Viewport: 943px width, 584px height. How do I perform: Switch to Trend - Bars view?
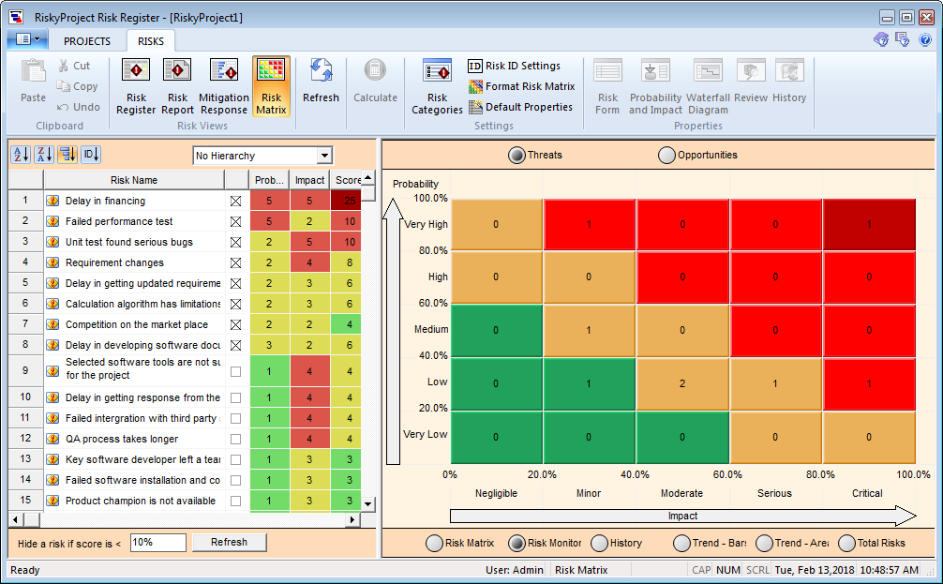point(683,543)
